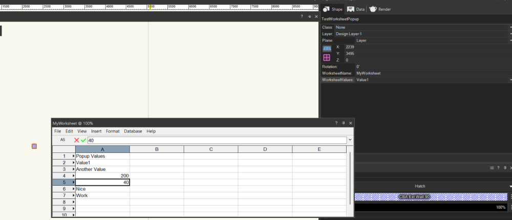Expand row 3 arrow in worksheet

(x=73, y=169)
